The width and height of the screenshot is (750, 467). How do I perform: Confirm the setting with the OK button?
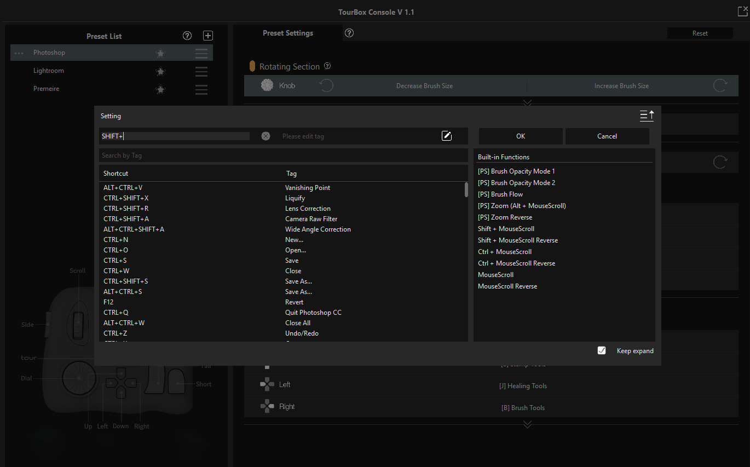click(x=520, y=136)
